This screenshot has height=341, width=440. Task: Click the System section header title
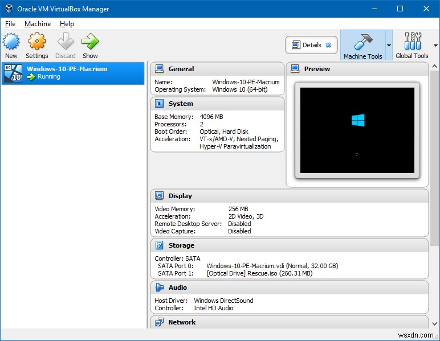[x=181, y=104]
